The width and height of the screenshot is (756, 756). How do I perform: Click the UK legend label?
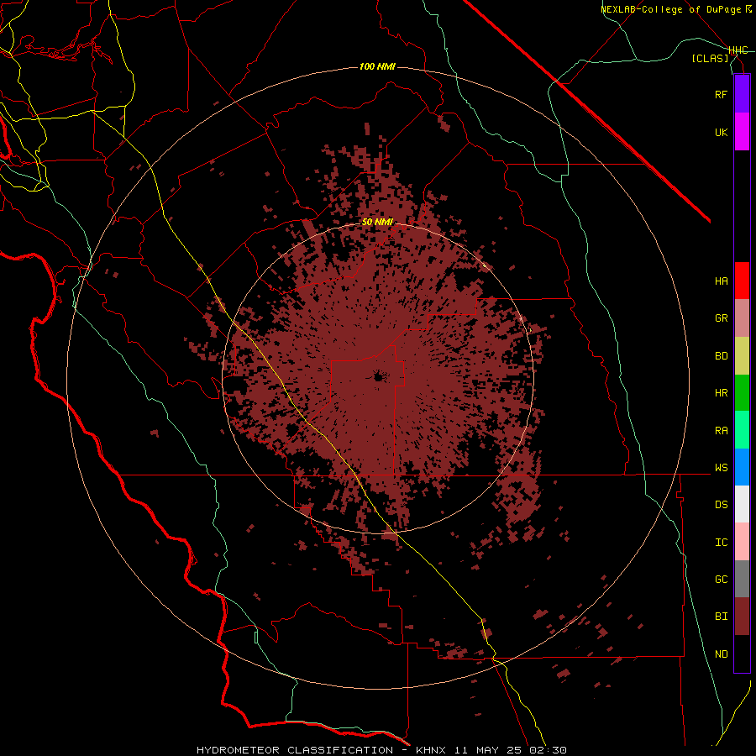[721, 132]
